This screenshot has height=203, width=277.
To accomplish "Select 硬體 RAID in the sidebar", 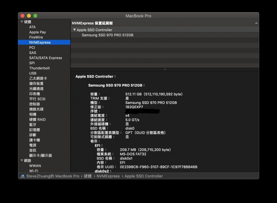I will click(x=37, y=119).
